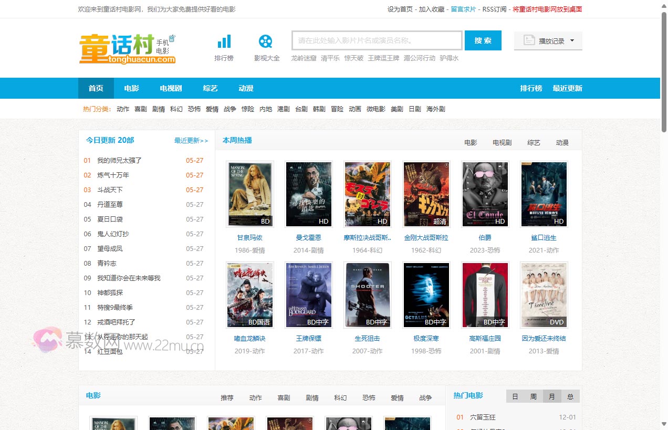
Task: Select the 总 tab in 热门电影
Action: coord(570,396)
